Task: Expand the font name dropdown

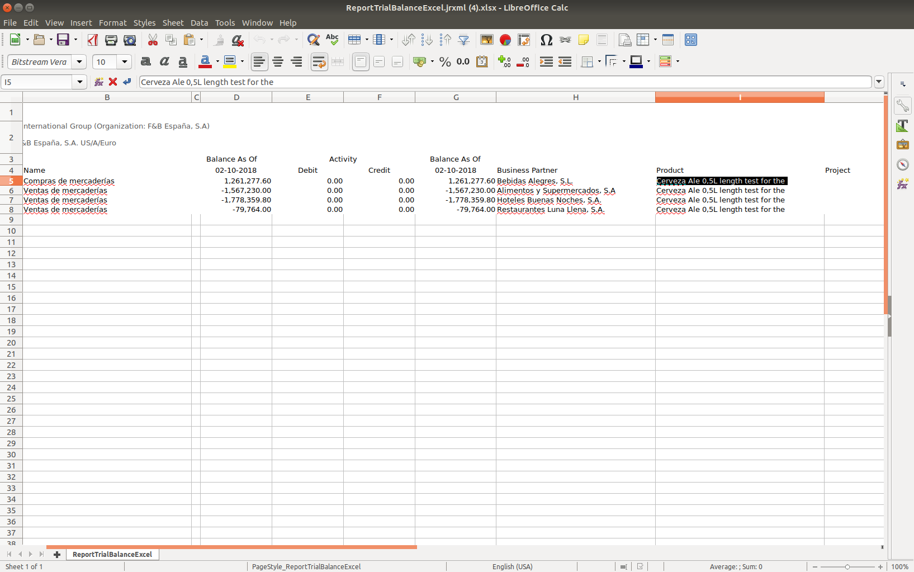Action: 79,62
